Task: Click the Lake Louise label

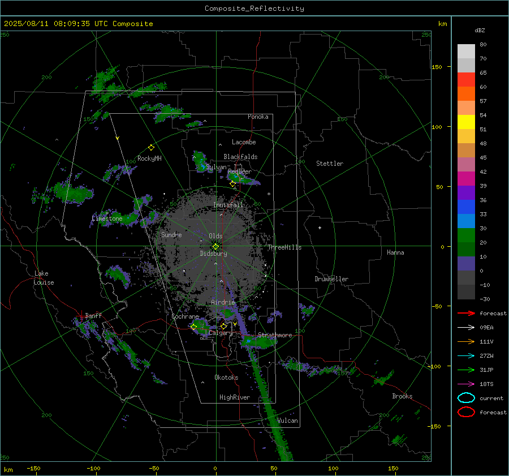Action: (44, 278)
